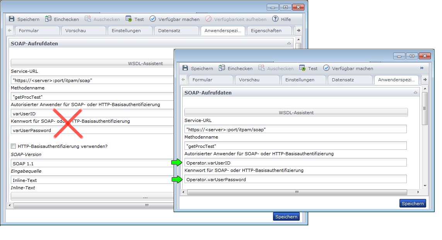Open Einstellungen tab in front window
This screenshot has height=240, width=442.
304,80
